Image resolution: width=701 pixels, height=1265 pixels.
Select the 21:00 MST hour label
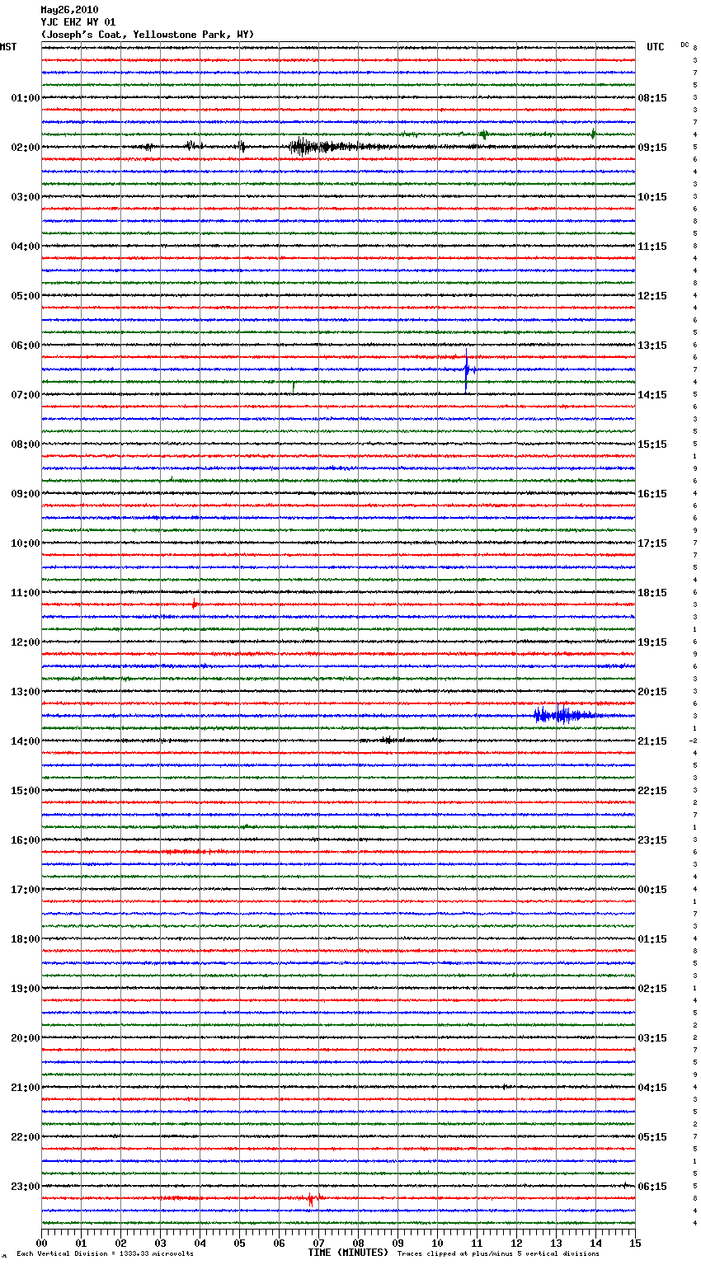click(x=26, y=1088)
